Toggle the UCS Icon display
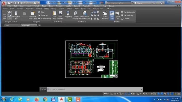Screen dimensions: 182x102 pyautogui.click(x=4, y=15)
